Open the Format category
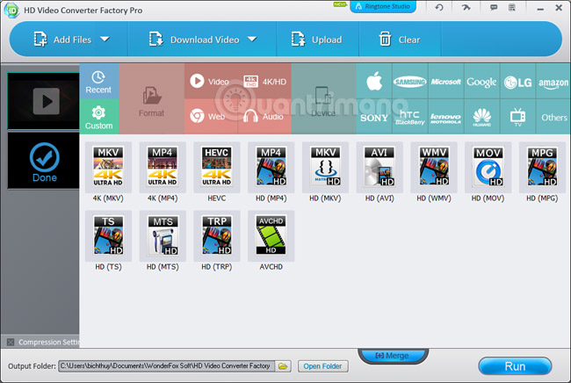Screen dimensions: 571x383 tap(151, 99)
